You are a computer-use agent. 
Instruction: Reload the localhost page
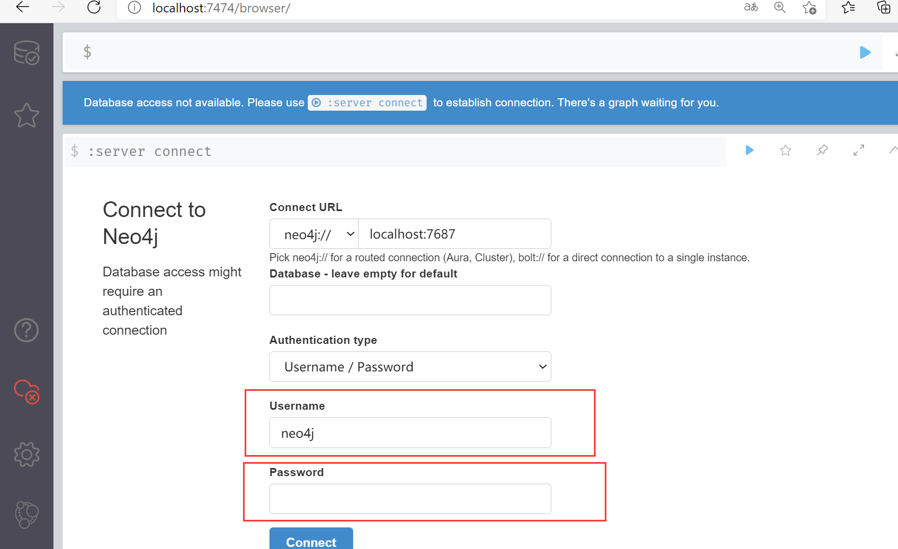pyautogui.click(x=94, y=7)
